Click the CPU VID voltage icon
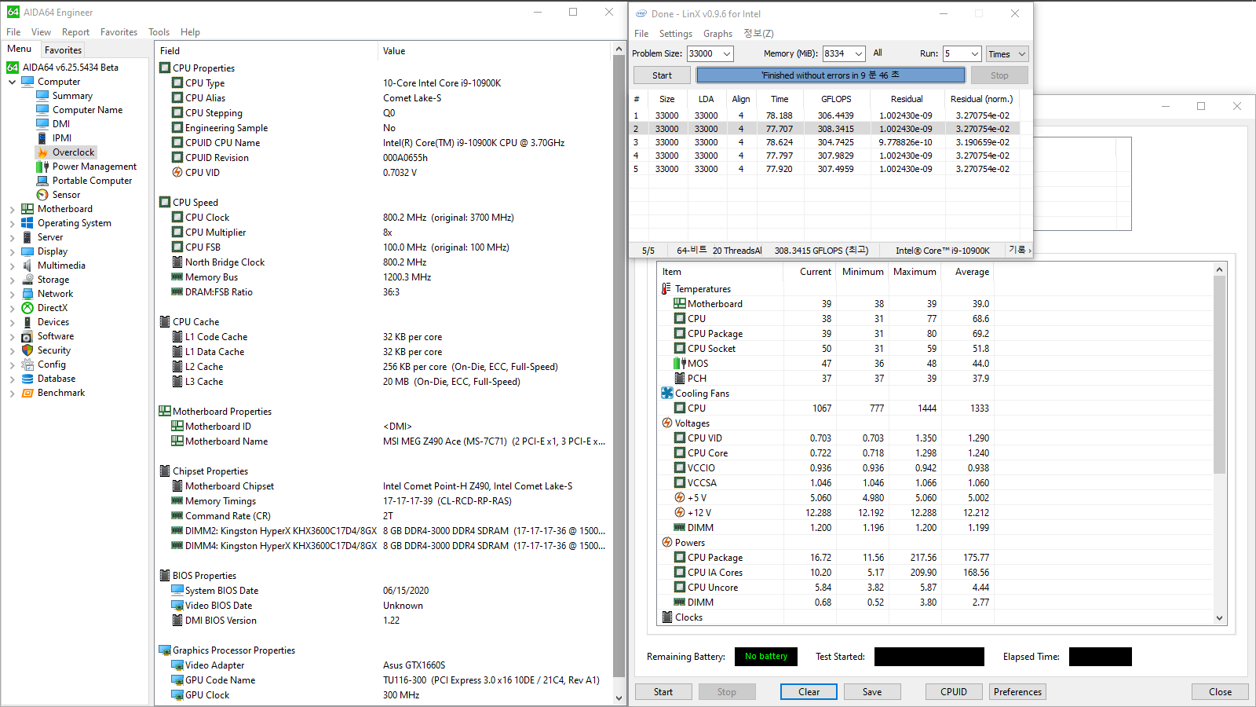The width and height of the screenshot is (1256, 707). click(x=177, y=173)
